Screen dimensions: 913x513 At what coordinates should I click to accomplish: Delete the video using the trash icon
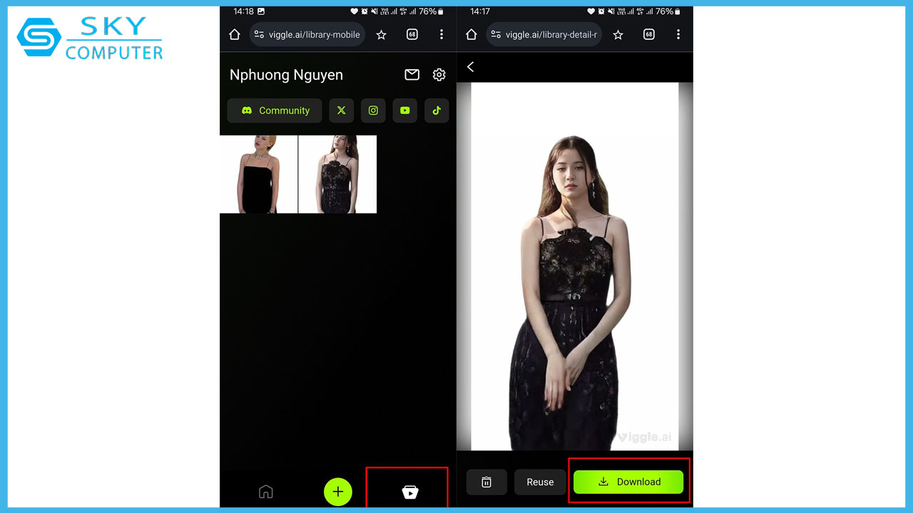[486, 482]
